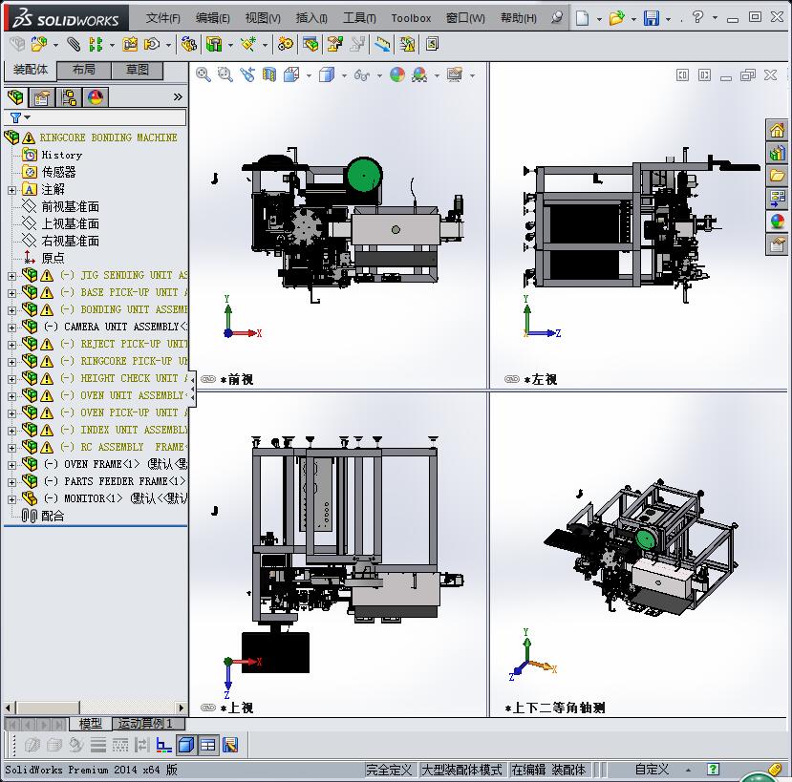Click the Previous View icon

(x=247, y=74)
